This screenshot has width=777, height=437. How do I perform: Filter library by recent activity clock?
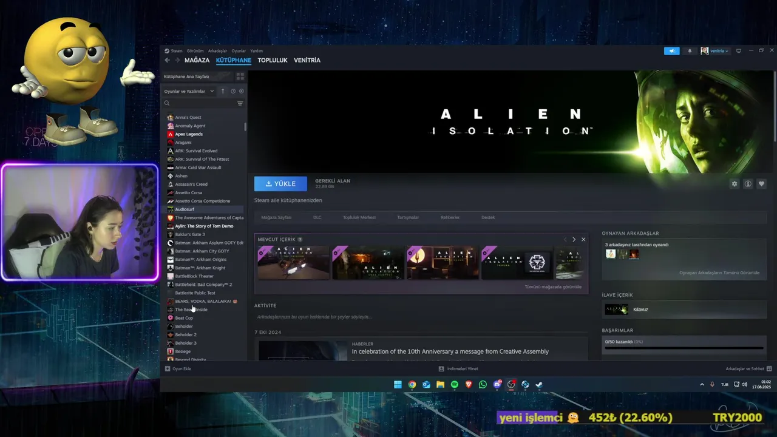(233, 91)
